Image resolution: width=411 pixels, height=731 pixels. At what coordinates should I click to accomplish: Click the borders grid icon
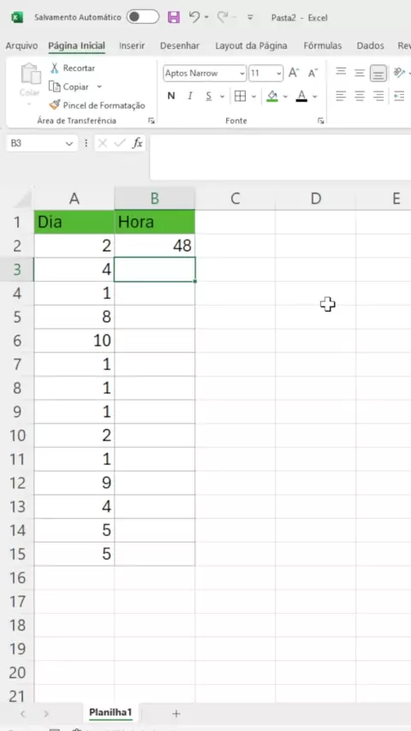(240, 96)
